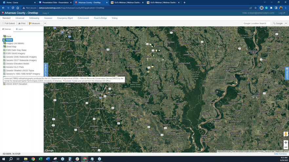This screenshot has height=162, width=289.
Task: Open Excel from the taskbar
Action: pos(40,159)
